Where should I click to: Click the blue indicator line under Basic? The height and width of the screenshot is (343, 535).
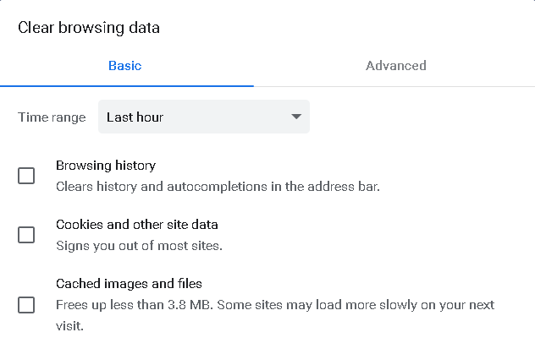click(x=127, y=85)
